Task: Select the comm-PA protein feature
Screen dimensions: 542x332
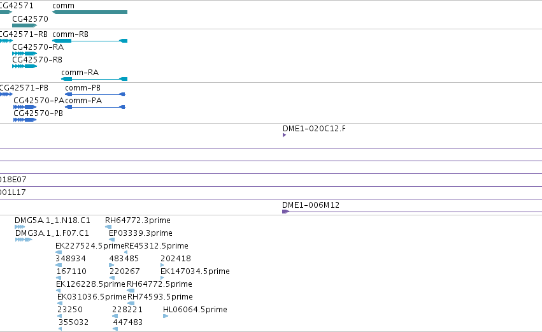Action: pyautogui.click(x=95, y=107)
